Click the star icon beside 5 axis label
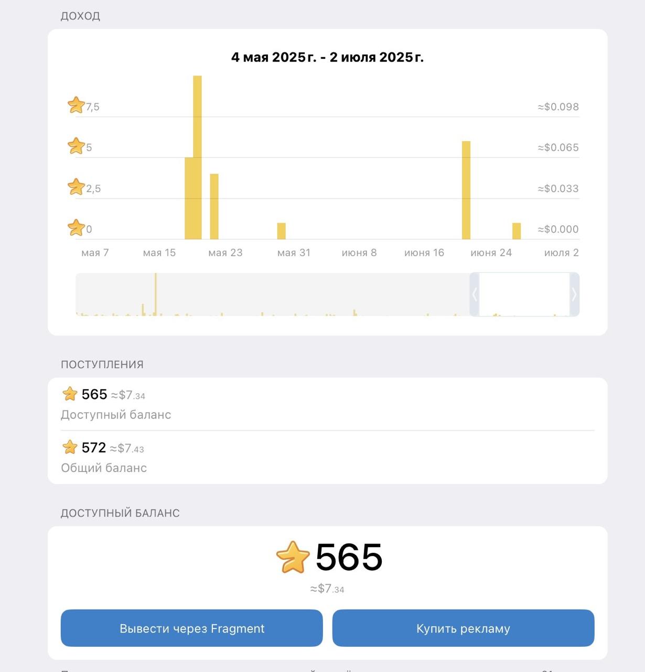The image size is (645, 672). pyautogui.click(x=76, y=146)
